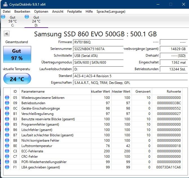Click raw value 00073DA11CA6

pos(168,167)
